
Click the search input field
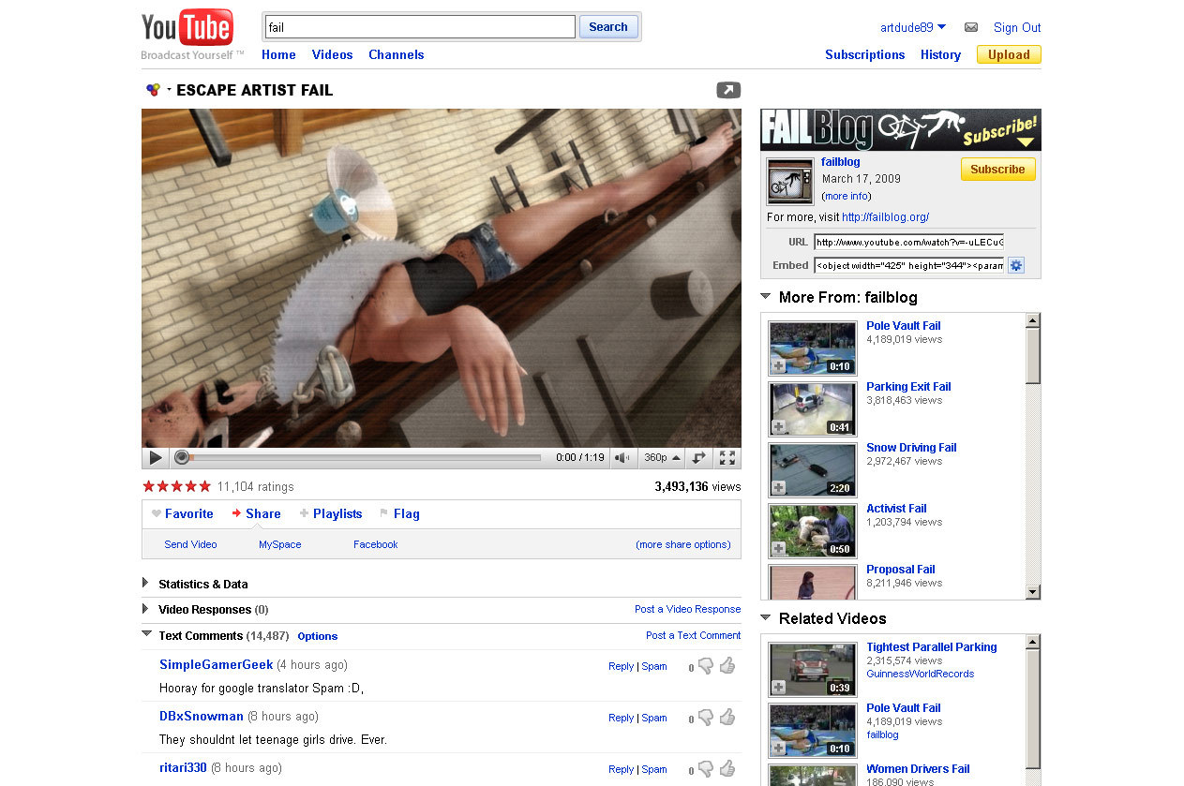[420, 27]
